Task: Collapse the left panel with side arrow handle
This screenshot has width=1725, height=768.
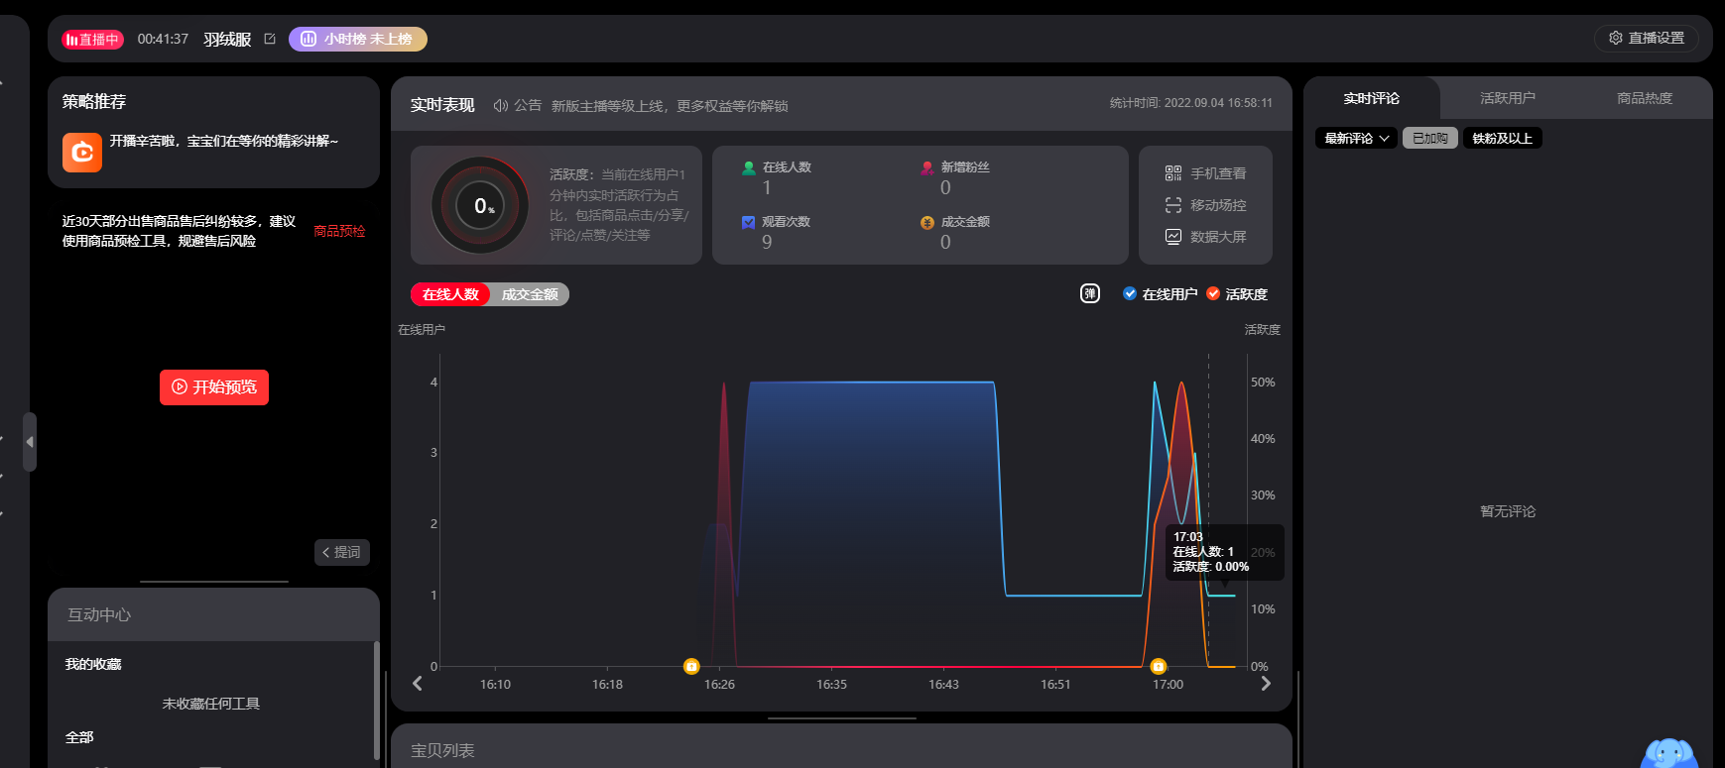Action: coord(30,442)
